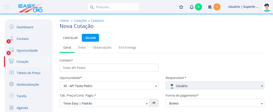Go to Cotações breadcrumb link
This screenshot has height=112, width=273.
coord(80,21)
